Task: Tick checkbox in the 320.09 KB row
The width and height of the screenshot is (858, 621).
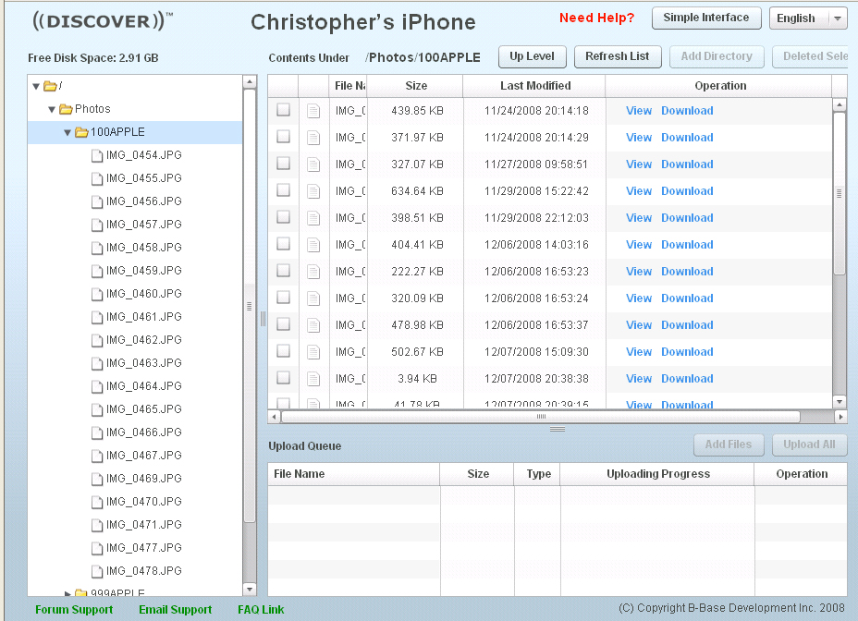Action: pyautogui.click(x=283, y=298)
